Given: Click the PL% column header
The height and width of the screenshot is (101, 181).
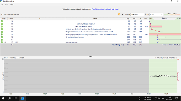Looking at the screenshot, I should [x=146, y=19].
